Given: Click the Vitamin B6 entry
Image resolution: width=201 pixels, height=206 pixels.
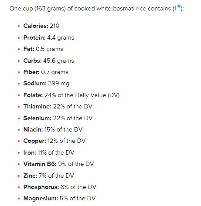Looking at the screenshot, I should click(59, 164).
